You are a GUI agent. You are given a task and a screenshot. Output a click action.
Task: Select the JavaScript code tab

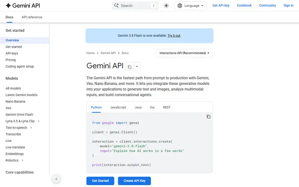pyautogui.click(x=118, y=107)
